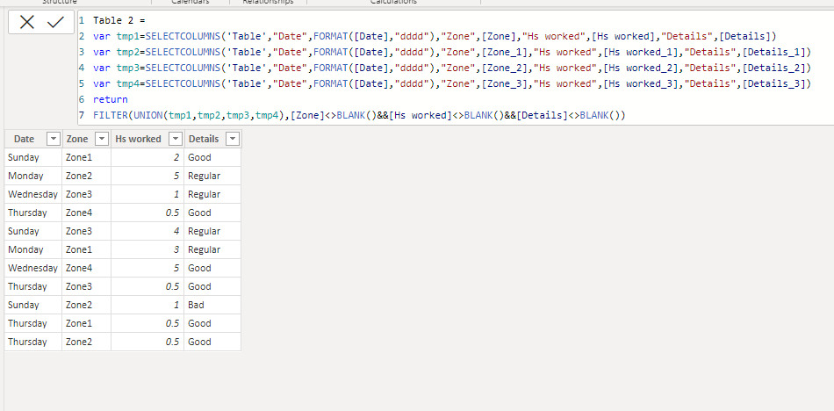Screen dimensions: 834x411
Task: Click the tmp2 variable definition line
Action: coord(452,52)
